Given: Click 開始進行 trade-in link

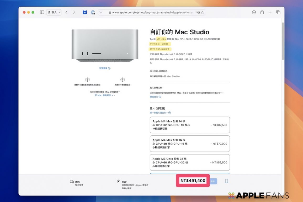Looking at the screenshot, I should click(x=155, y=97).
